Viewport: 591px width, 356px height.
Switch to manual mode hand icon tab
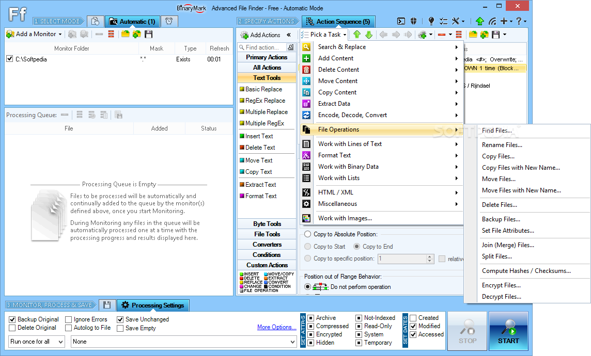(x=96, y=22)
